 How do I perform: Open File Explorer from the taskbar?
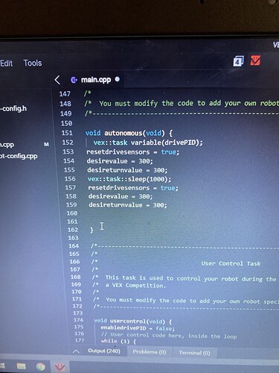[x=21, y=366]
